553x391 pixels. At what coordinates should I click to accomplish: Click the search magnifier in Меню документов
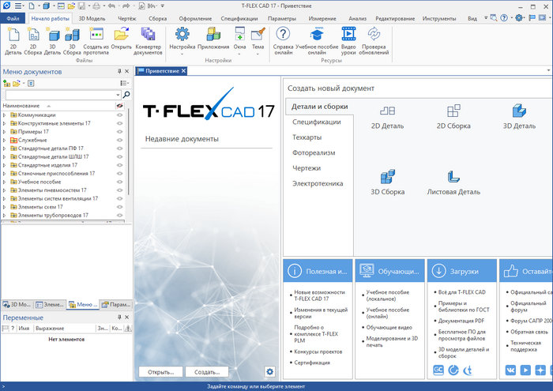126,95
